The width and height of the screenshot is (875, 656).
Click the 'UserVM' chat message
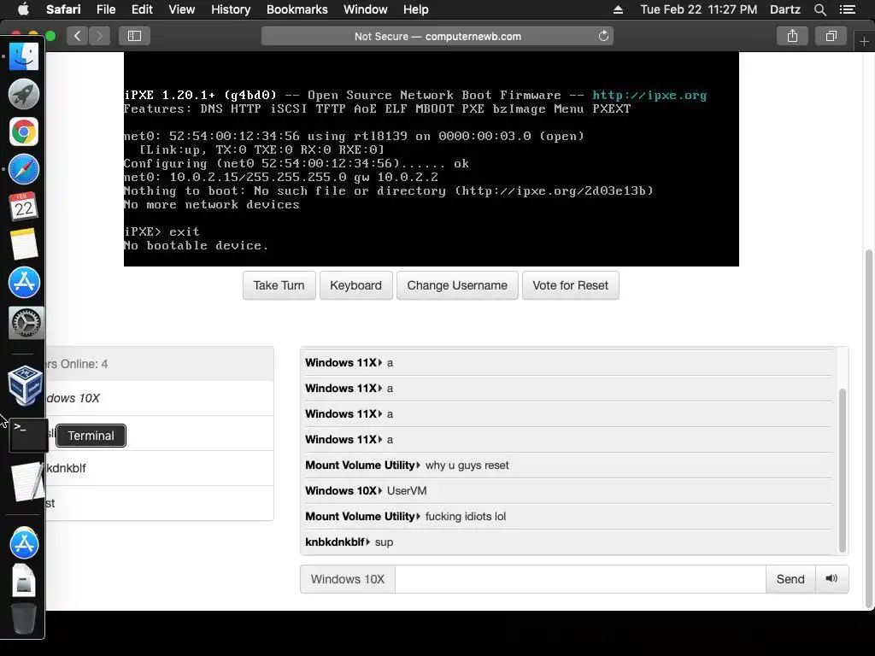pyautogui.click(x=407, y=491)
